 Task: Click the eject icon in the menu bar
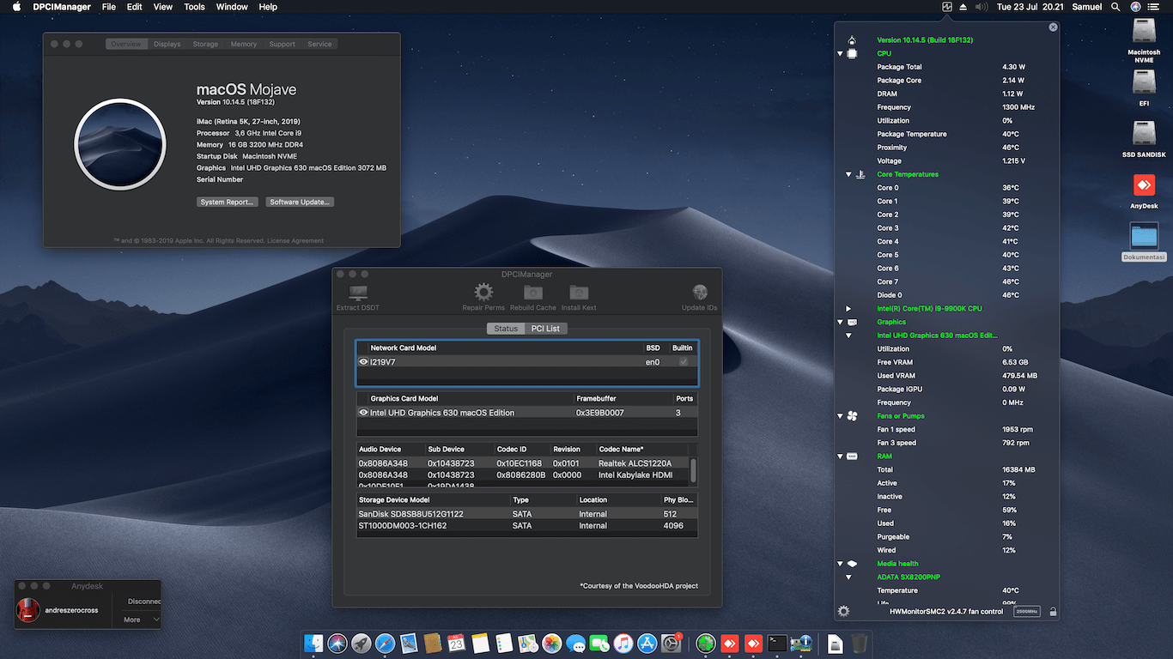pos(963,7)
